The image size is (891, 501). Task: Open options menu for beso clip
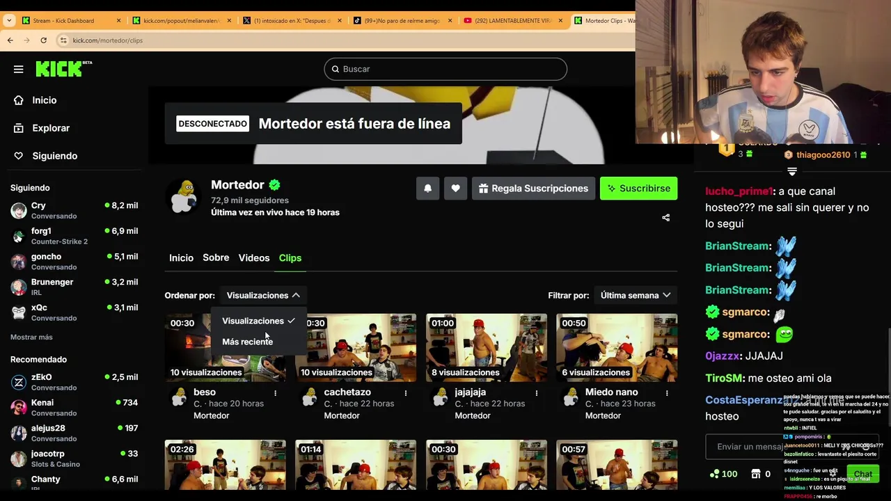pyautogui.click(x=275, y=393)
